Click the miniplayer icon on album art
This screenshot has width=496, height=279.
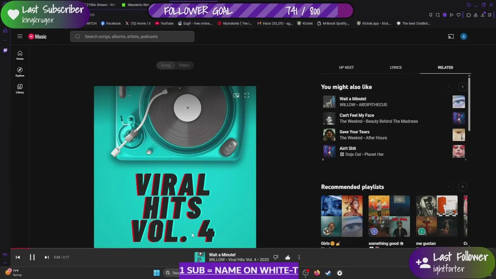(x=236, y=95)
